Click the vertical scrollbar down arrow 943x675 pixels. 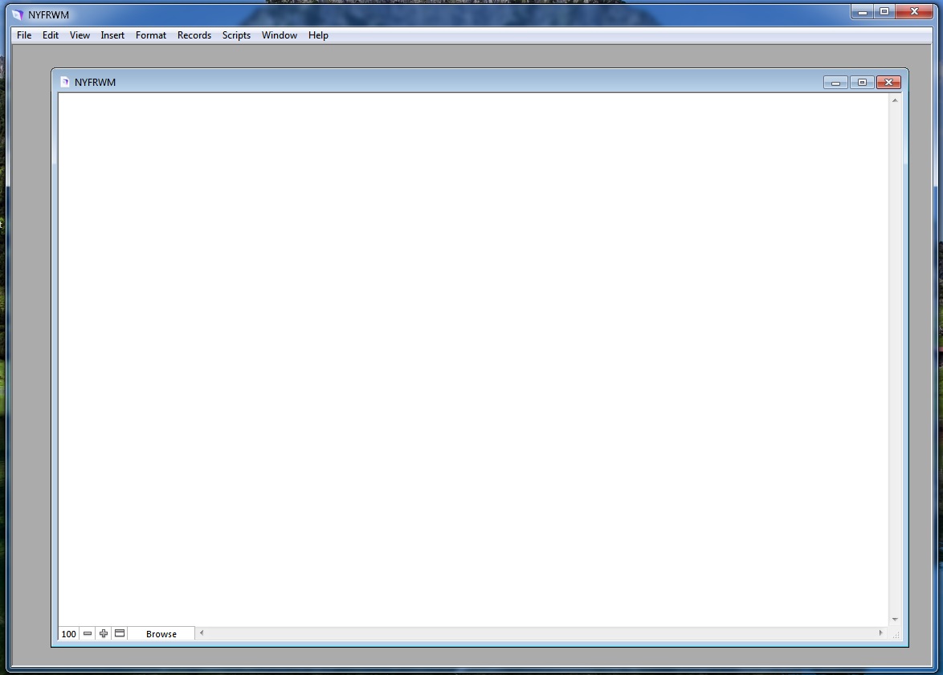tap(895, 620)
